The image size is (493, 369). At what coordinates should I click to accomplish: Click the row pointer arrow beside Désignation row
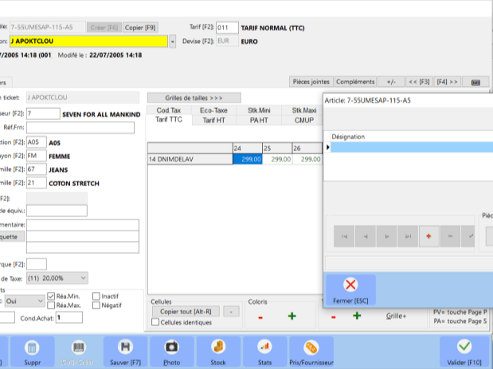(x=327, y=147)
